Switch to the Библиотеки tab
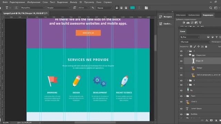 pyautogui.click(x=194, y=15)
